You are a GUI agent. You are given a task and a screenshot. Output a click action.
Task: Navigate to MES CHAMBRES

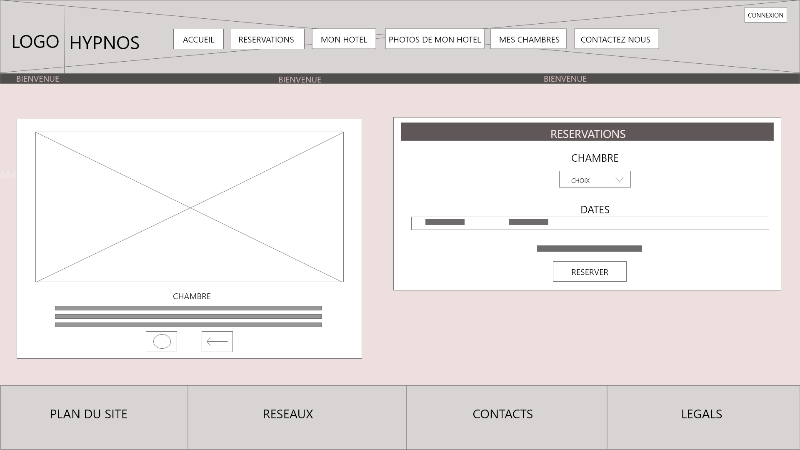pos(528,39)
